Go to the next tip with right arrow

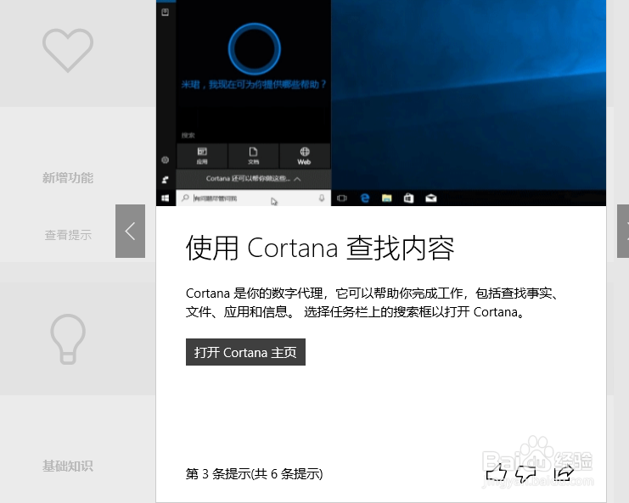pos(623,232)
